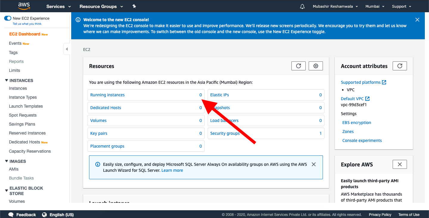Click the EC2 breadcrumb
This screenshot has height=218, width=429.
[87, 50]
